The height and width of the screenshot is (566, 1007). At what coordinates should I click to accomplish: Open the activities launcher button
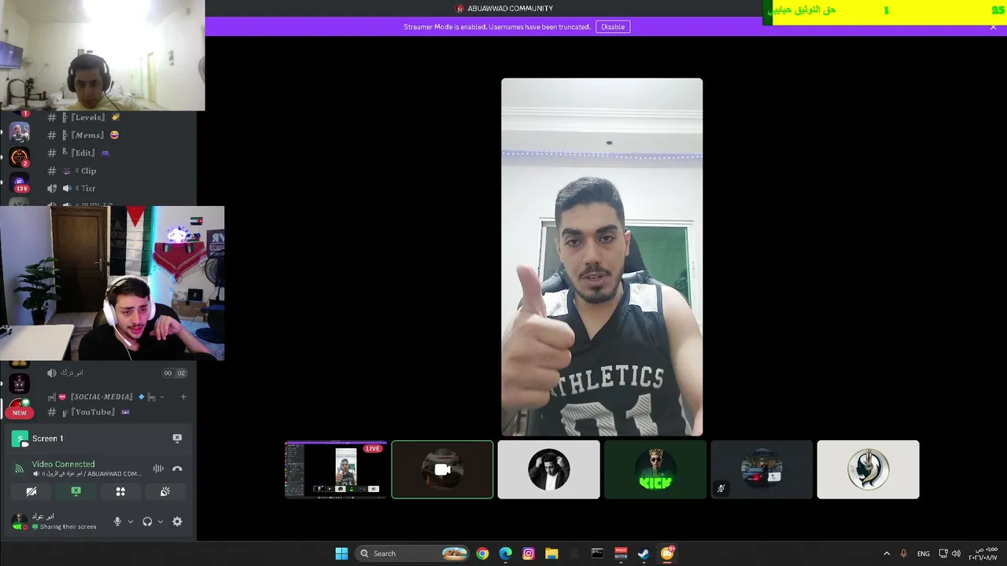pyautogui.click(x=120, y=491)
